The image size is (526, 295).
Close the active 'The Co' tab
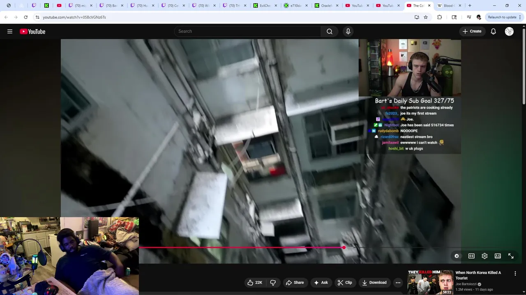click(429, 6)
